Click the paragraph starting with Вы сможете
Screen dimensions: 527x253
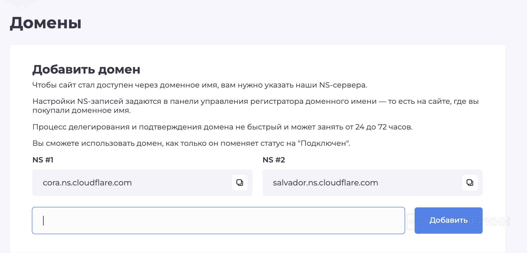tap(191, 143)
